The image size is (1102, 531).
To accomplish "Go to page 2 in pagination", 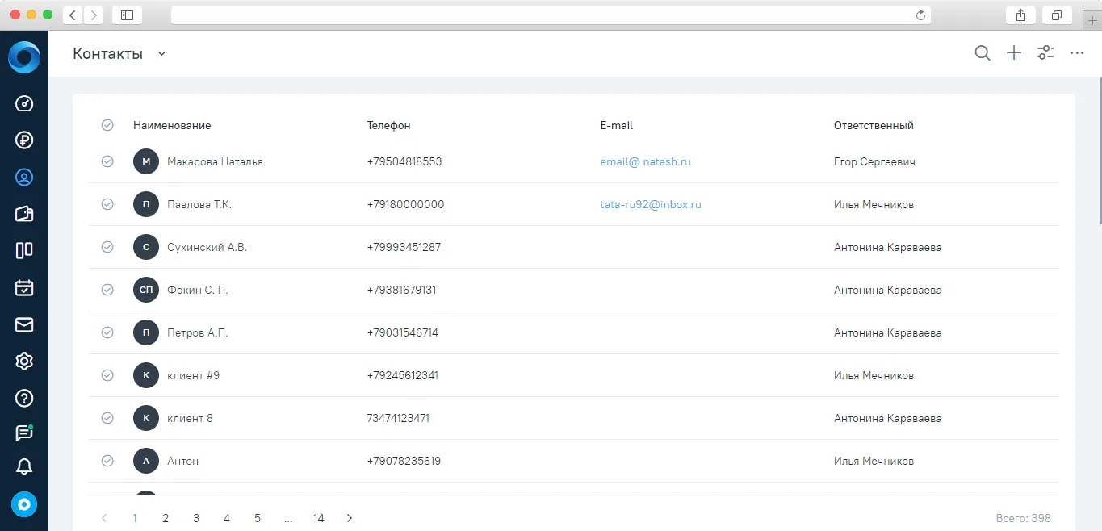I will 166,518.
